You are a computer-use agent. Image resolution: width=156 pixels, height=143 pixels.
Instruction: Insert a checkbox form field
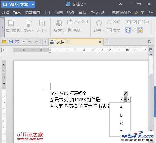click(134, 22)
